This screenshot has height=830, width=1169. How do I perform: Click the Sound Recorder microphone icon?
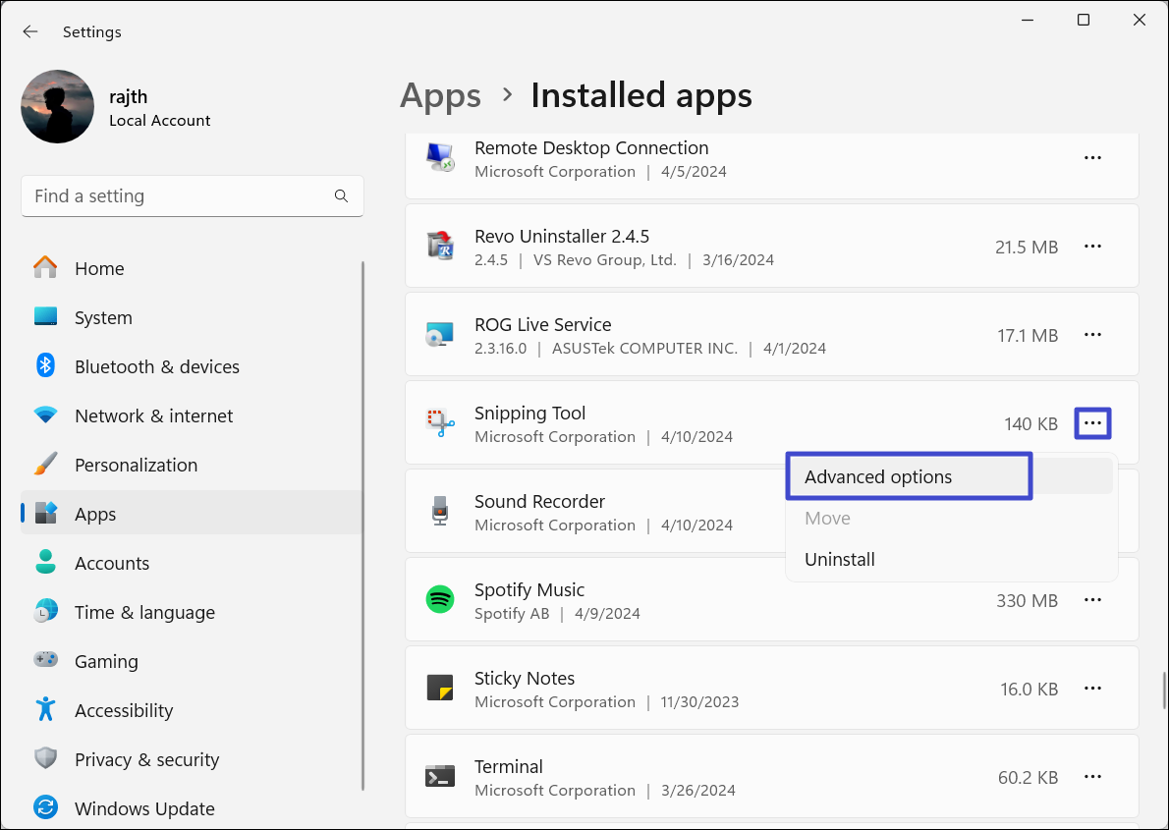440,511
